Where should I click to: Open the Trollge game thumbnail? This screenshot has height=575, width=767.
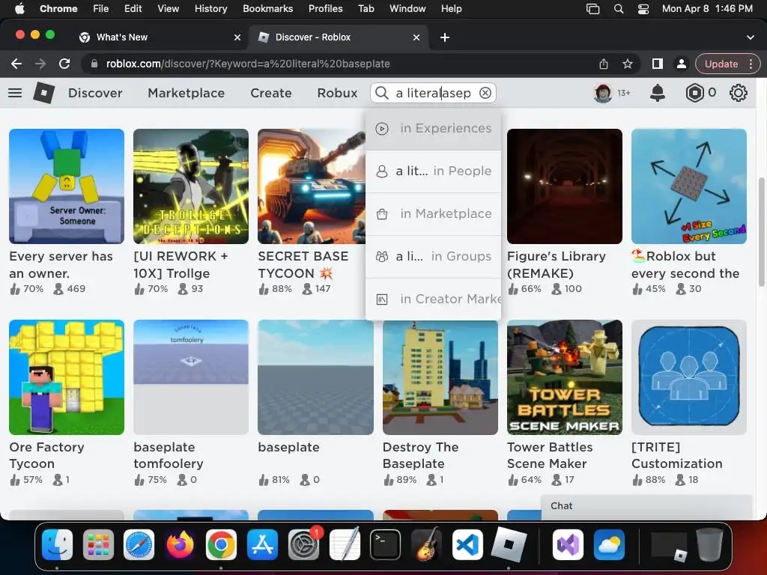191,186
